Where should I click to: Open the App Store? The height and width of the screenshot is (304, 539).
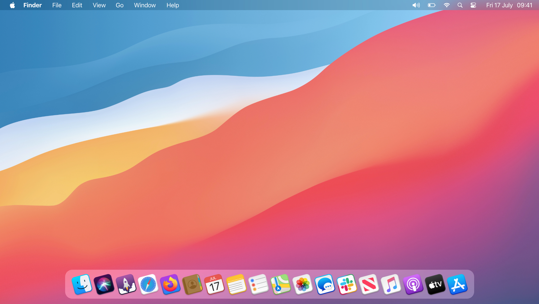point(458,284)
